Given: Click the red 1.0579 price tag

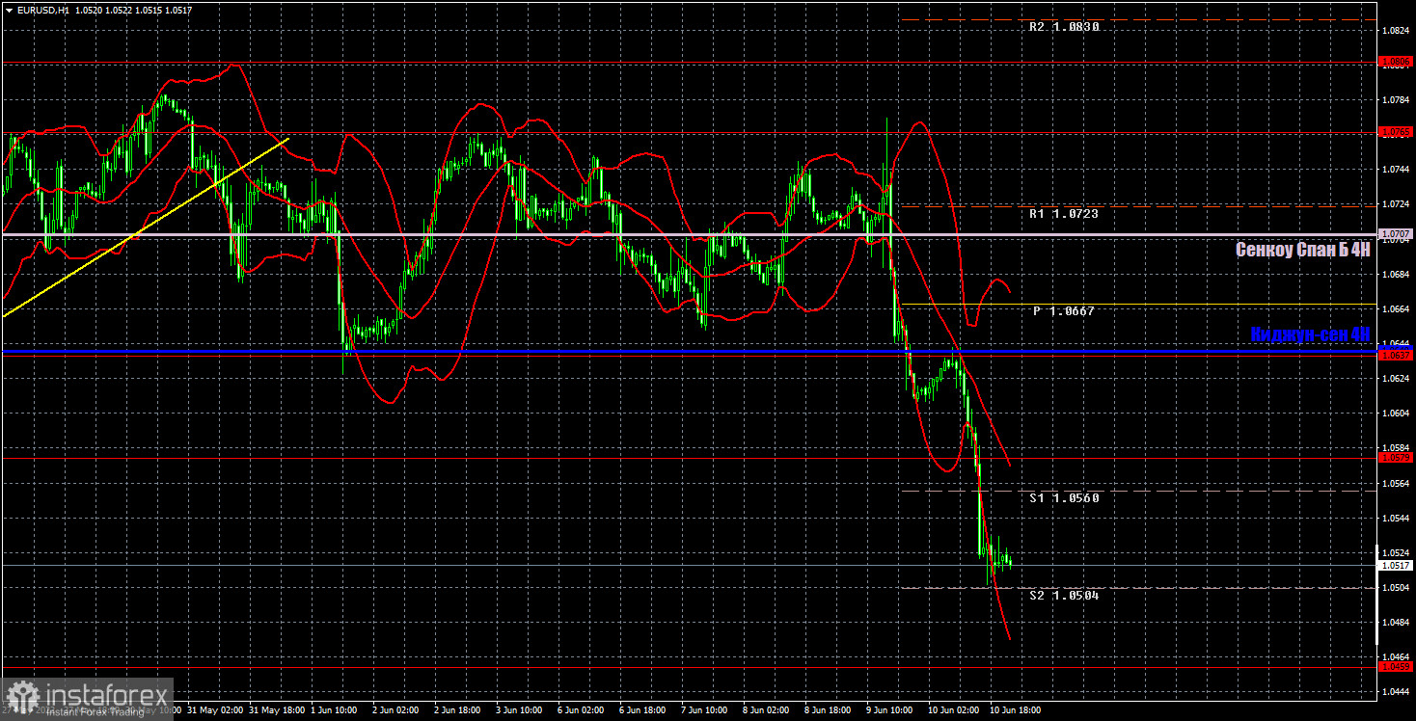Looking at the screenshot, I should pos(1396,457).
